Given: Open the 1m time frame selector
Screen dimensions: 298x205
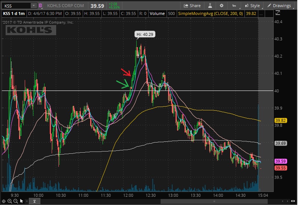Looking at the screenshot, I should click(x=234, y=6).
